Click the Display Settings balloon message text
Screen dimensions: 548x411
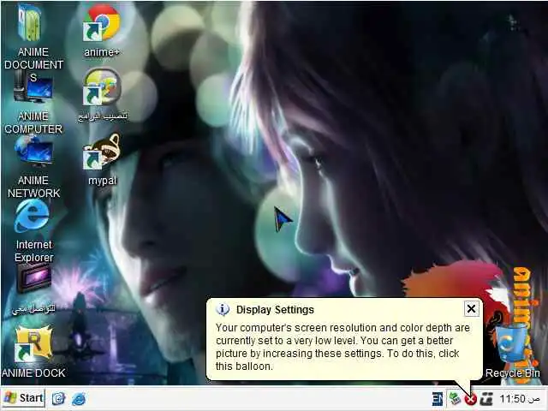point(342,347)
